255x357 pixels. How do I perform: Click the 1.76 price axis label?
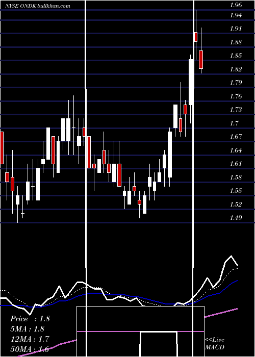click(236, 96)
